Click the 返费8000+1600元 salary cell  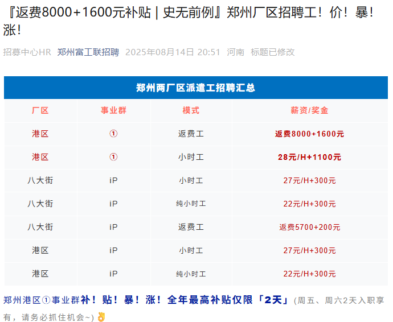click(x=309, y=134)
